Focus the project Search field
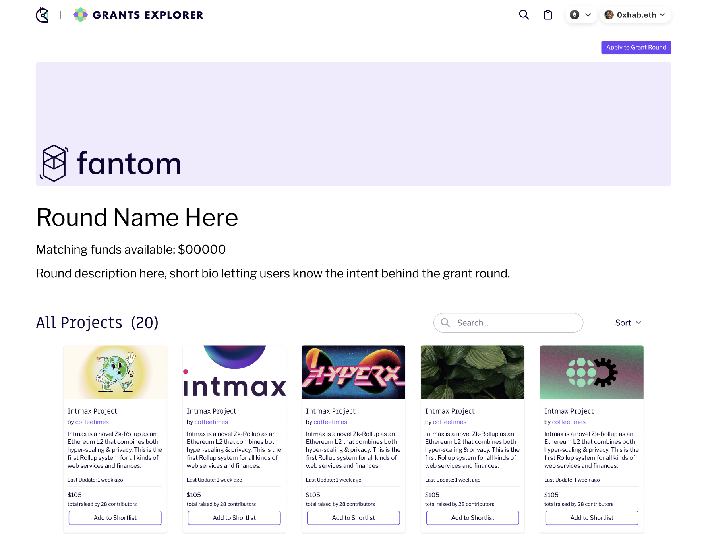708x542 pixels. click(x=508, y=323)
